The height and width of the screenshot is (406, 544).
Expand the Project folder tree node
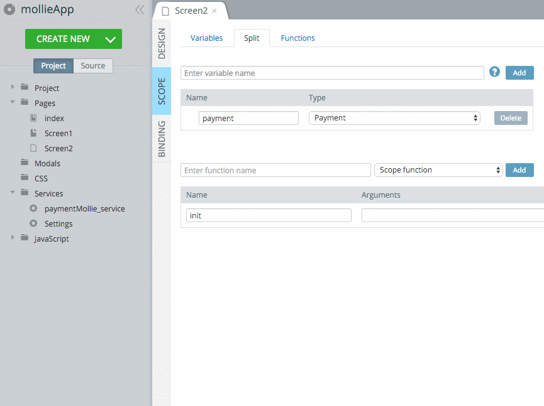pyautogui.click(x=13, y=87)
